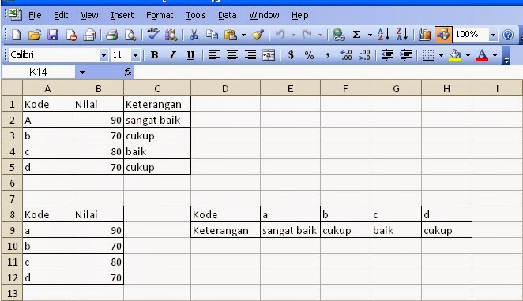The height and width of the screenshot is (301, 523).
Task: Toggle Align Left
Action: 214,55
